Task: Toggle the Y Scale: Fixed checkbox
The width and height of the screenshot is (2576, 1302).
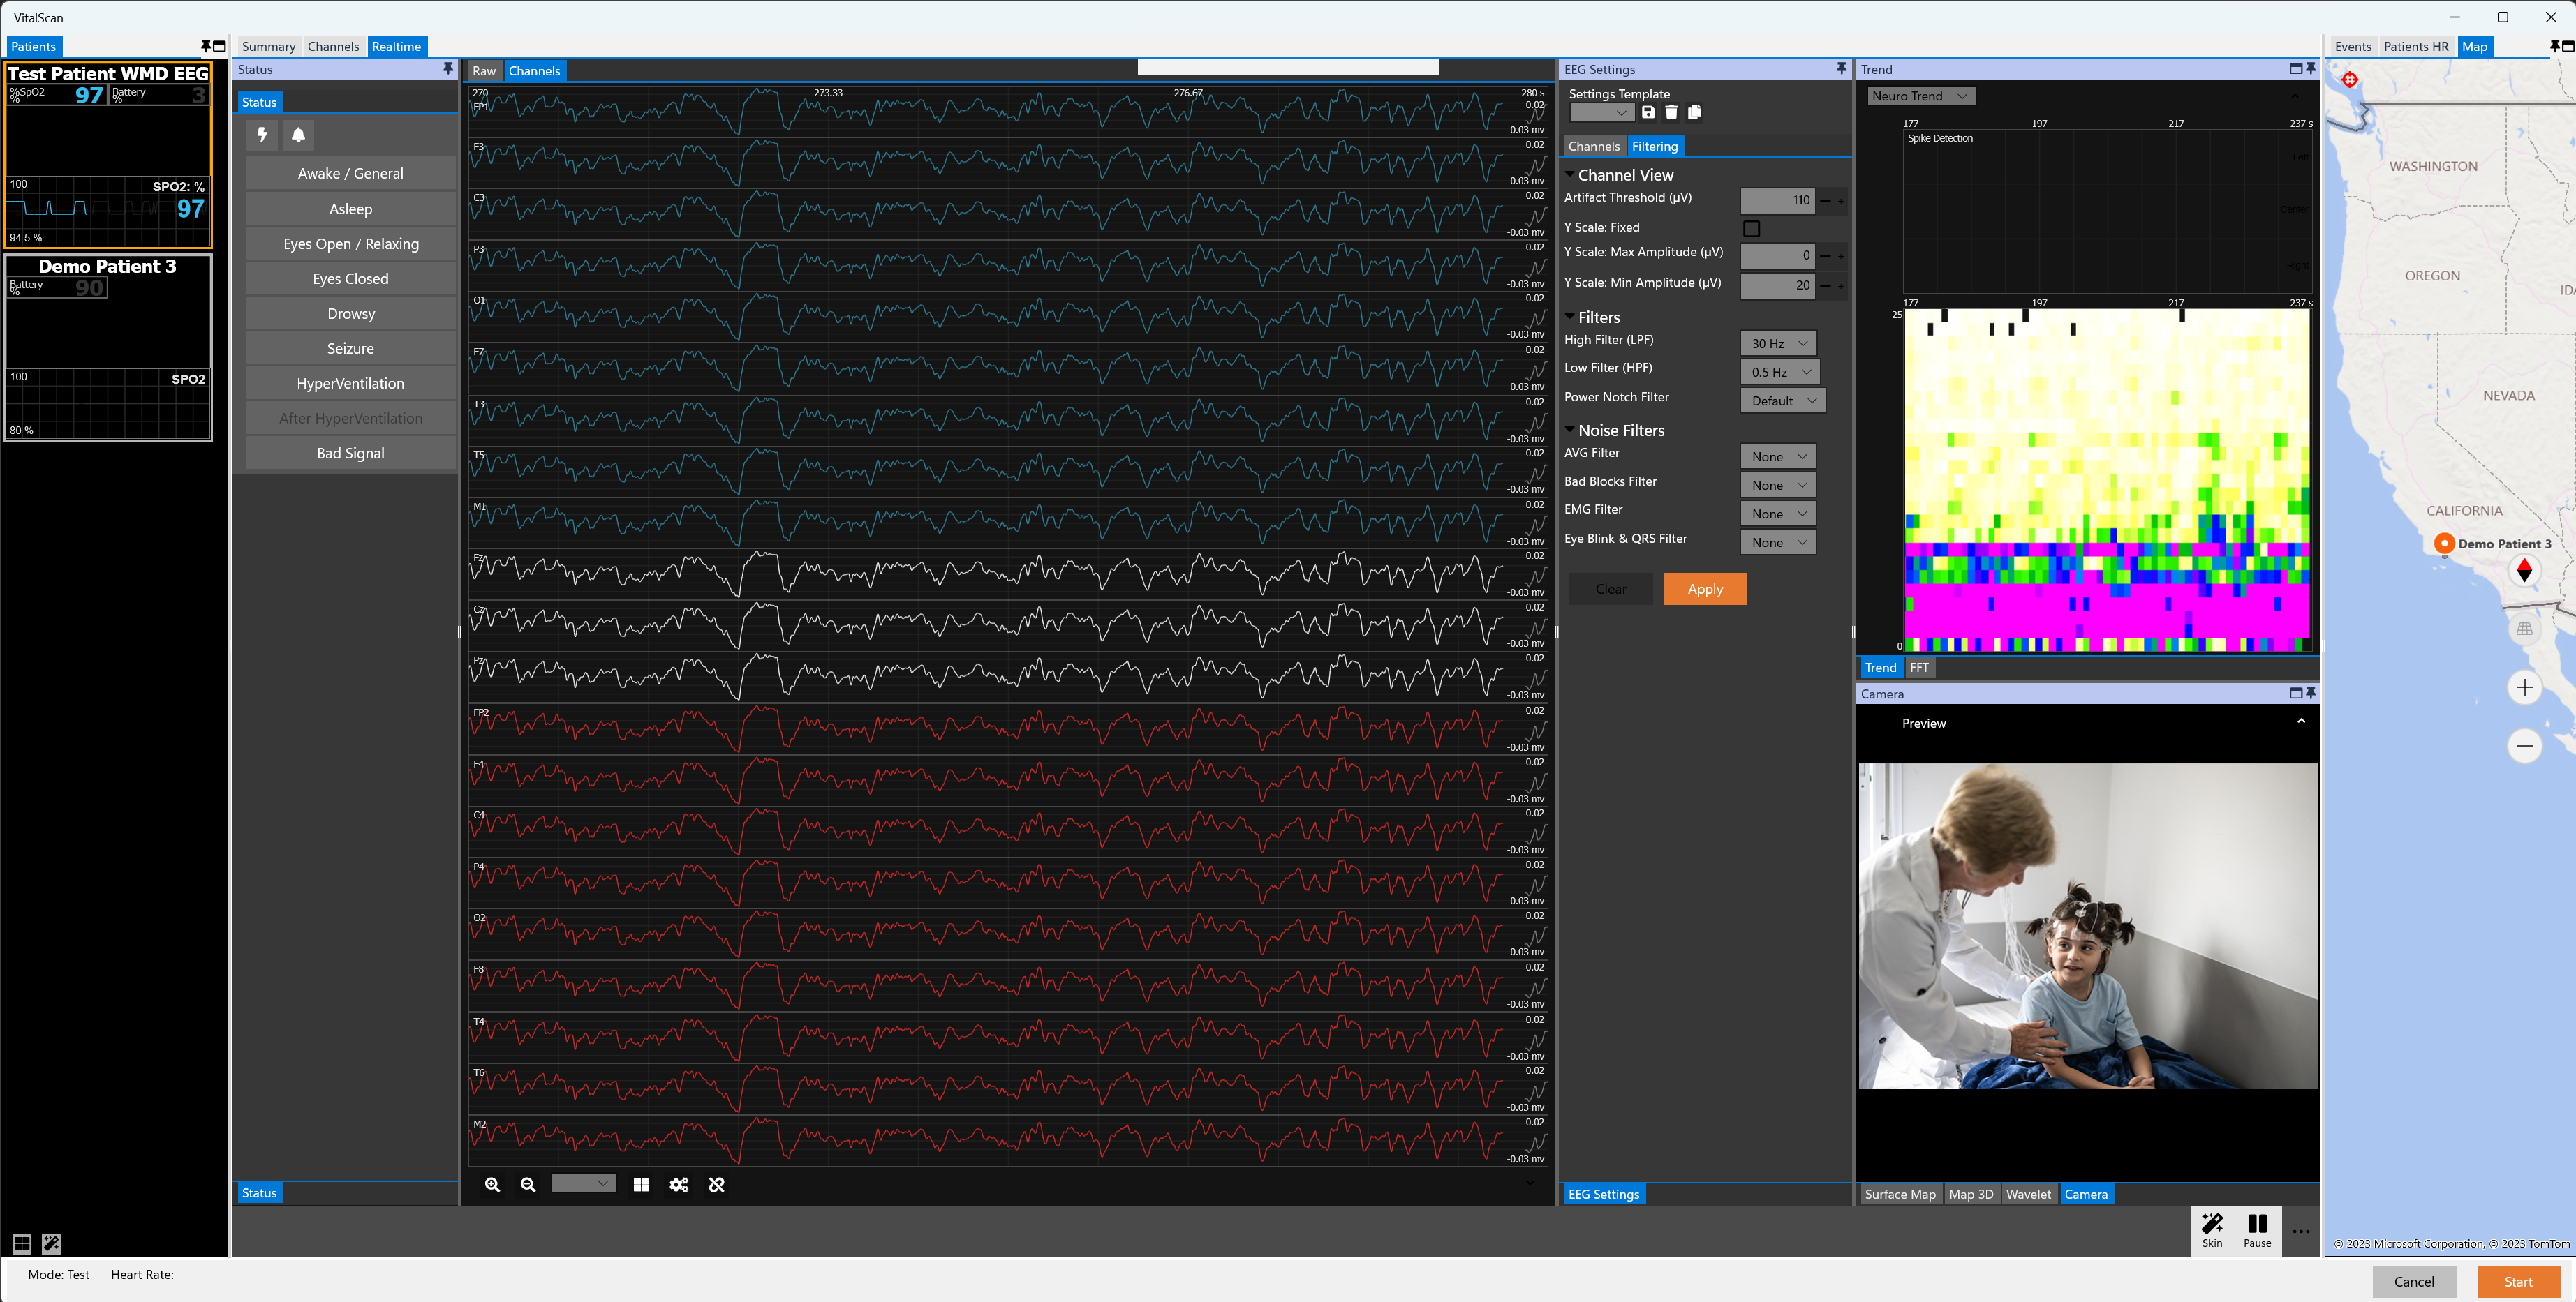Action: point(1751,229)
